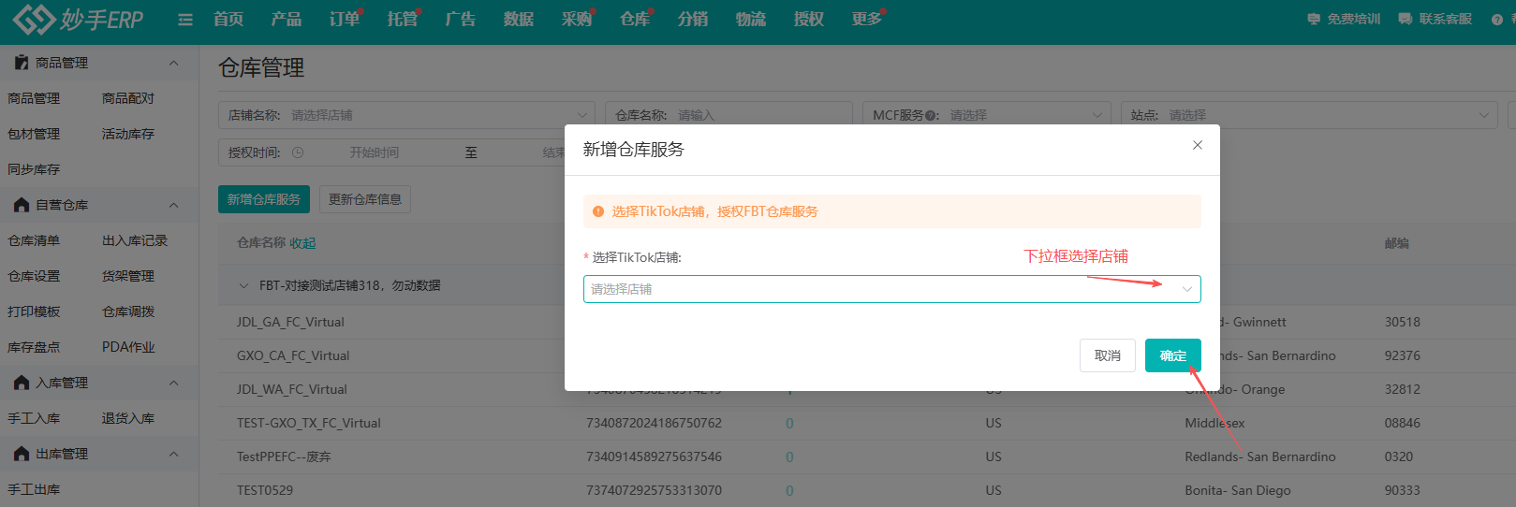
Task: Click the 自营仓库 house icon
Action: click(22, 205)
